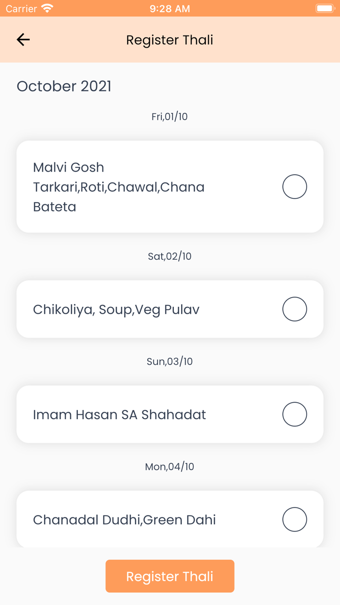Click the Fri,01/10 date label

click(170, 117)
